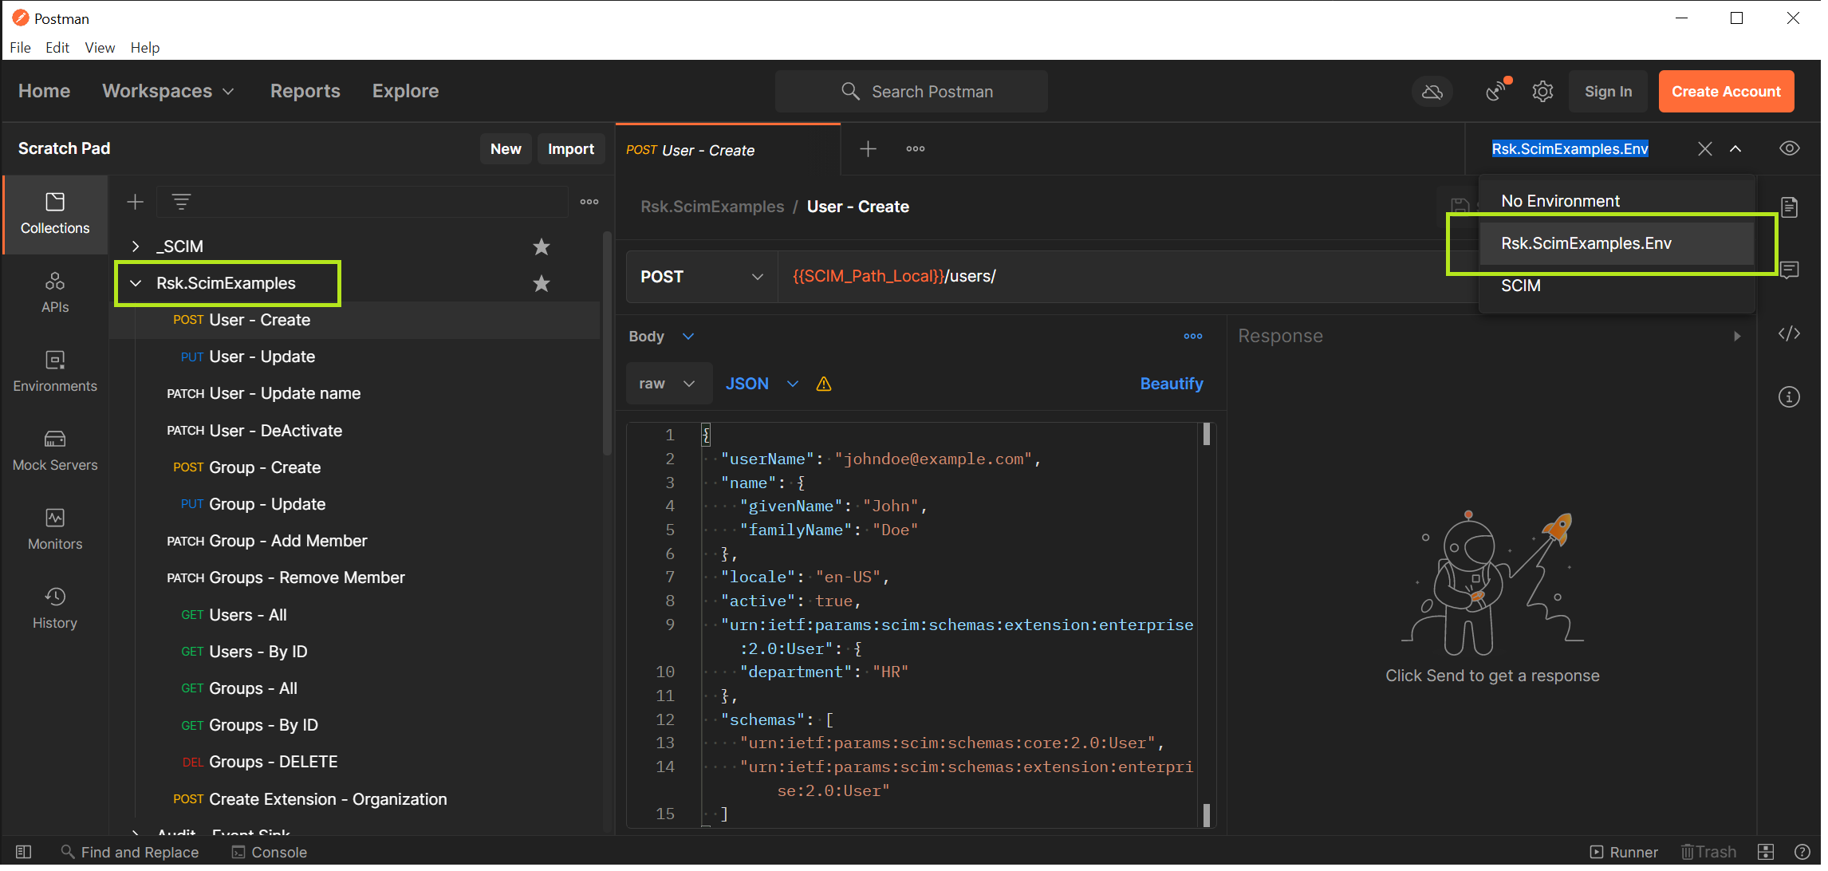Click the Import button

click(571, 149)
